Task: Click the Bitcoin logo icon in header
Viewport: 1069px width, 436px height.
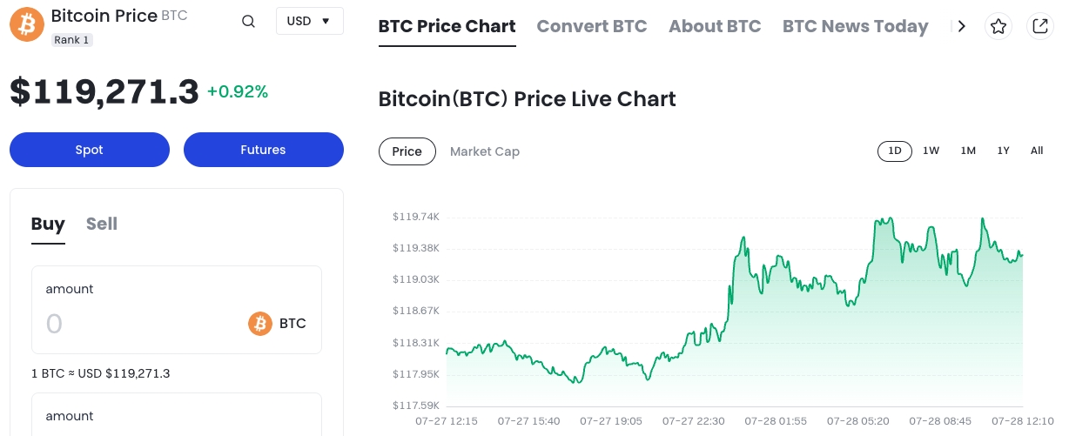Action: (27, 24)
